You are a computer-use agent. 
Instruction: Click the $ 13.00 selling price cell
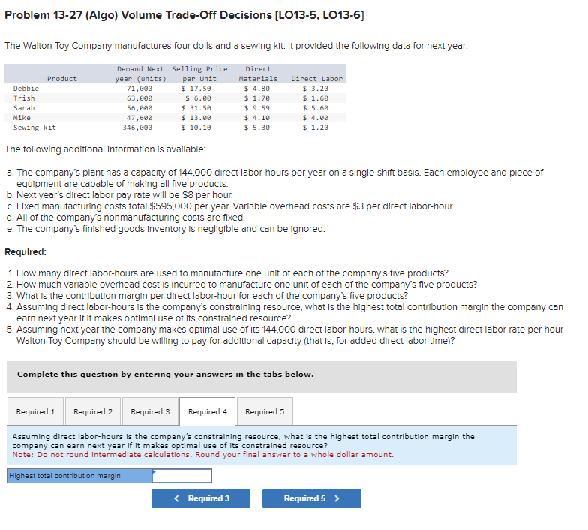pyautogui.click(x=196, y=118)
